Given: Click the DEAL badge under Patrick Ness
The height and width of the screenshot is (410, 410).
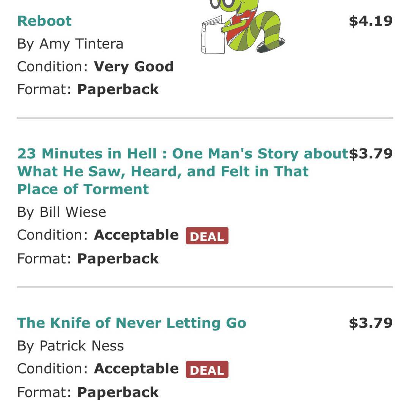Looking at the screenshot, I should (x=207, y=369).
